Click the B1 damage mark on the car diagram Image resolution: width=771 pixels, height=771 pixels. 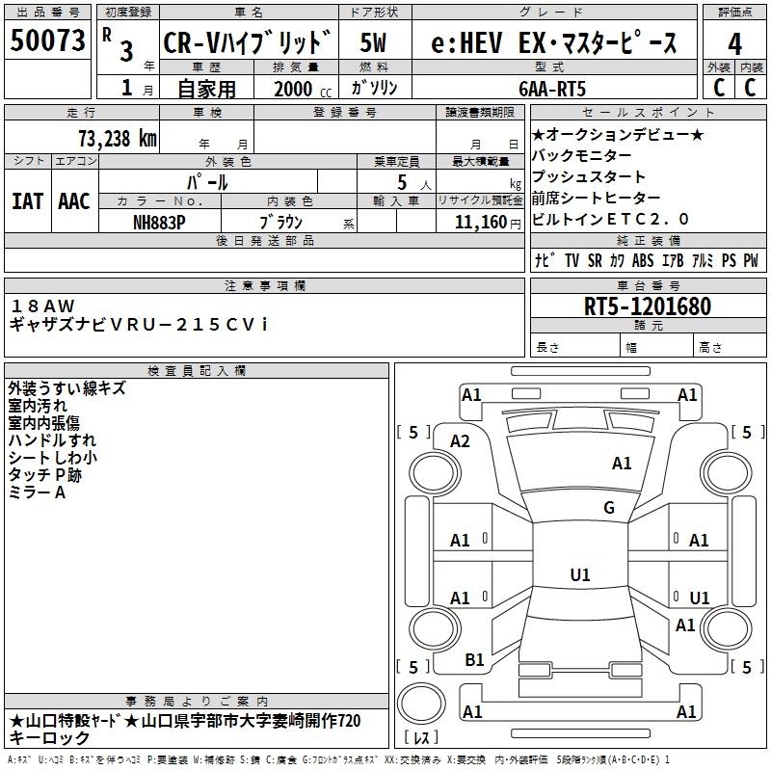(474, 659)
